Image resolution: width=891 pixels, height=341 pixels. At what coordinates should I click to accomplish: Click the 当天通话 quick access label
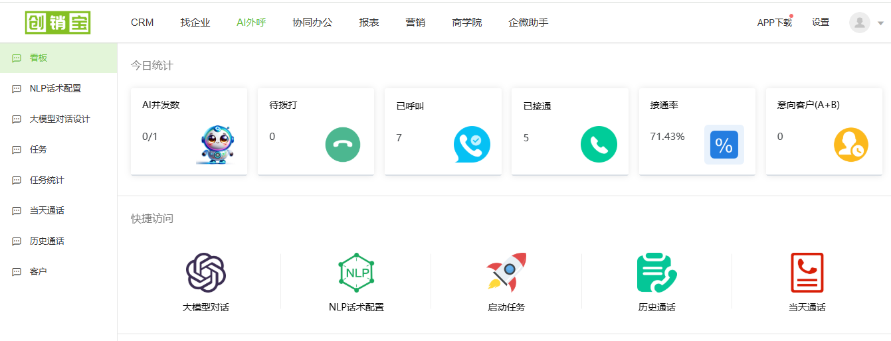[807, 307]
